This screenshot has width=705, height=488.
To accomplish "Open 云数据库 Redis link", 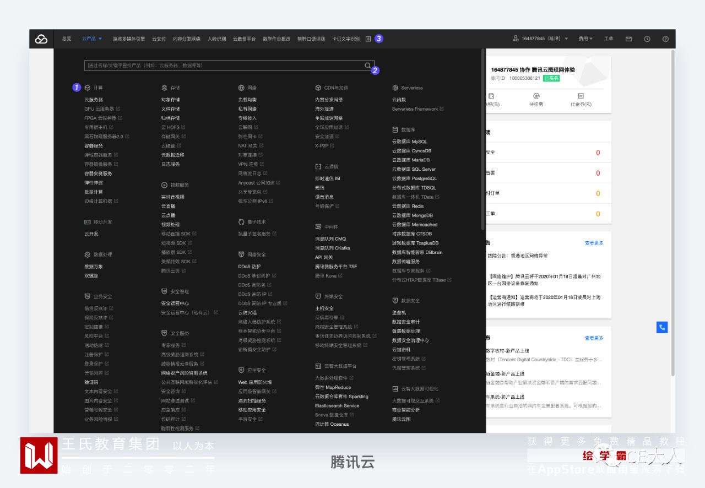I will coord(408,206).
